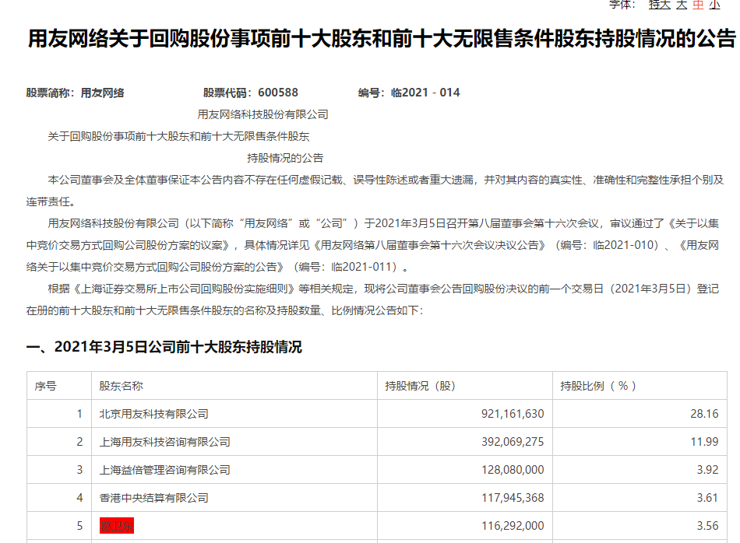Set font size to 小
Viewport: 740px width, 543px height.
coord(714,5)
